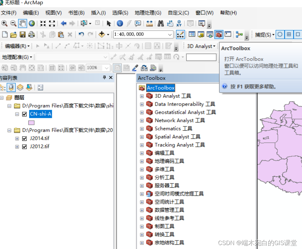Save the map document
This screenshot has height=249, width=302.
(x=23, y=35)
